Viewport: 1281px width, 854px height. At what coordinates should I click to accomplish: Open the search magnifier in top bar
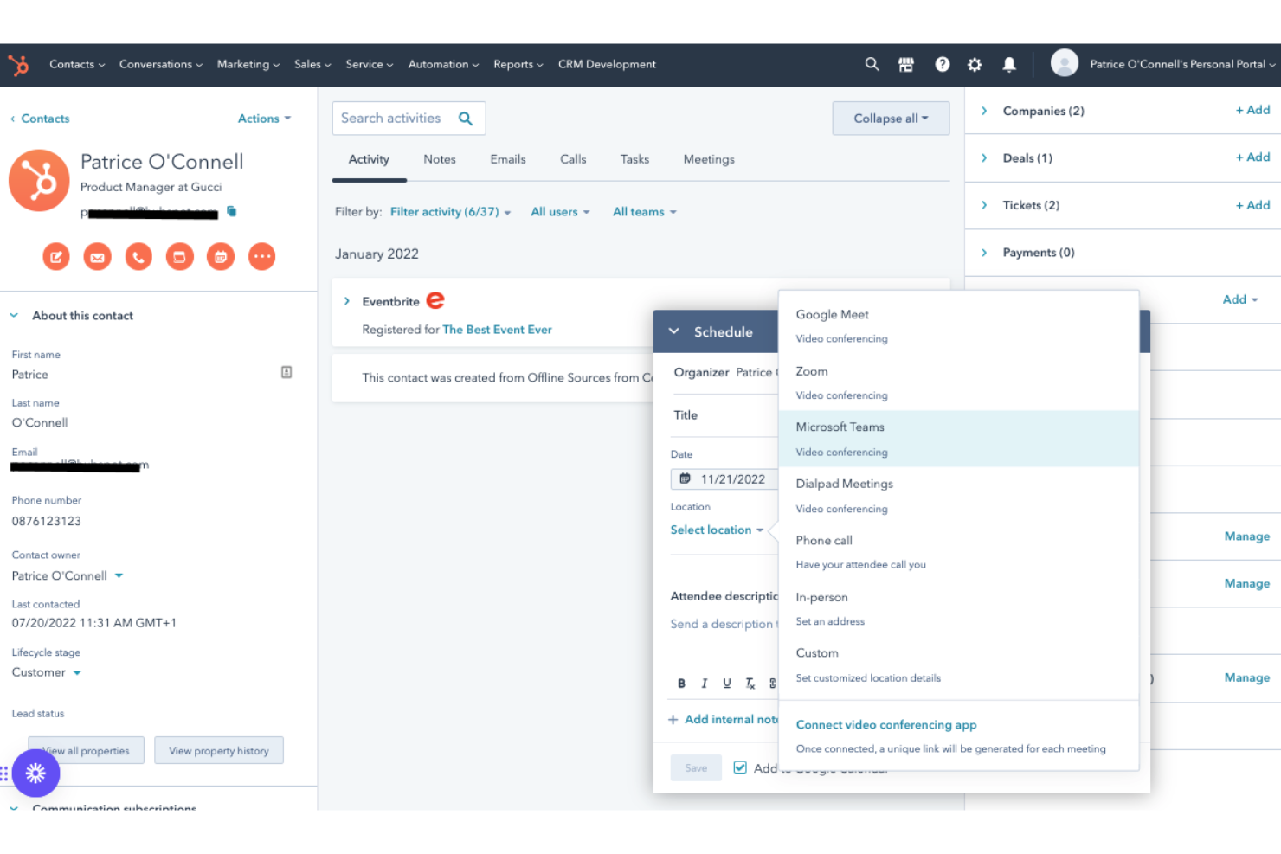click(x=872, y=64)
